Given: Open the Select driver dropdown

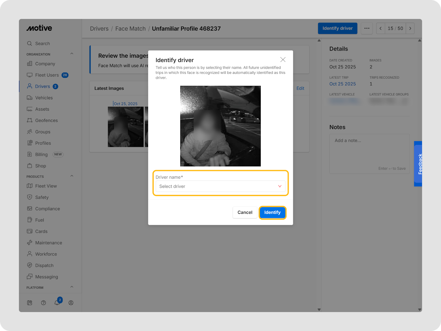Looking at the screenshot, I should tap(220, 186).
